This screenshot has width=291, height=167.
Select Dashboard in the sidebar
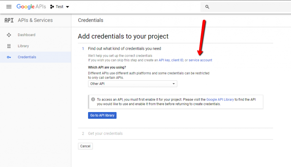(27, 35)
